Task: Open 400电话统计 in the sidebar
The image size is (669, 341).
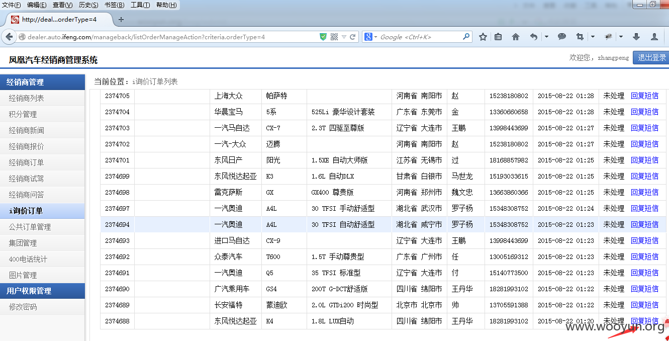Action: coord(42,259)
